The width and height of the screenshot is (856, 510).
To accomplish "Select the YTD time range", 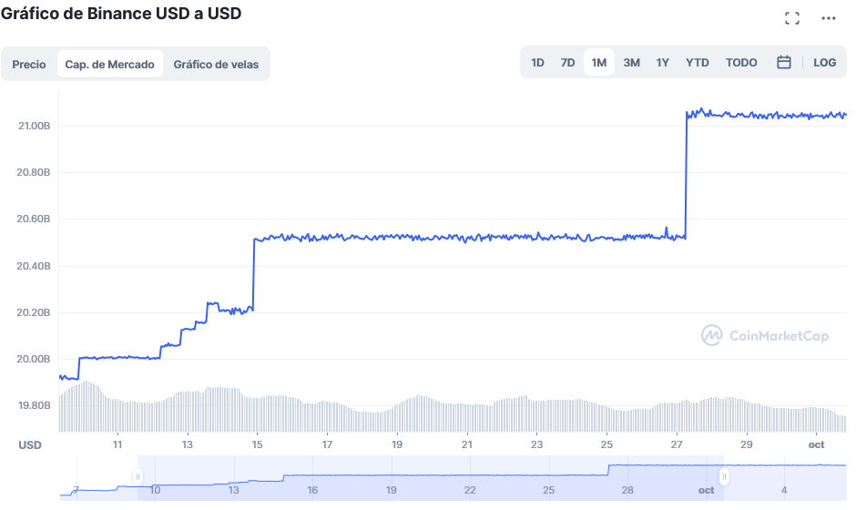I will click(x=697, y=63).
